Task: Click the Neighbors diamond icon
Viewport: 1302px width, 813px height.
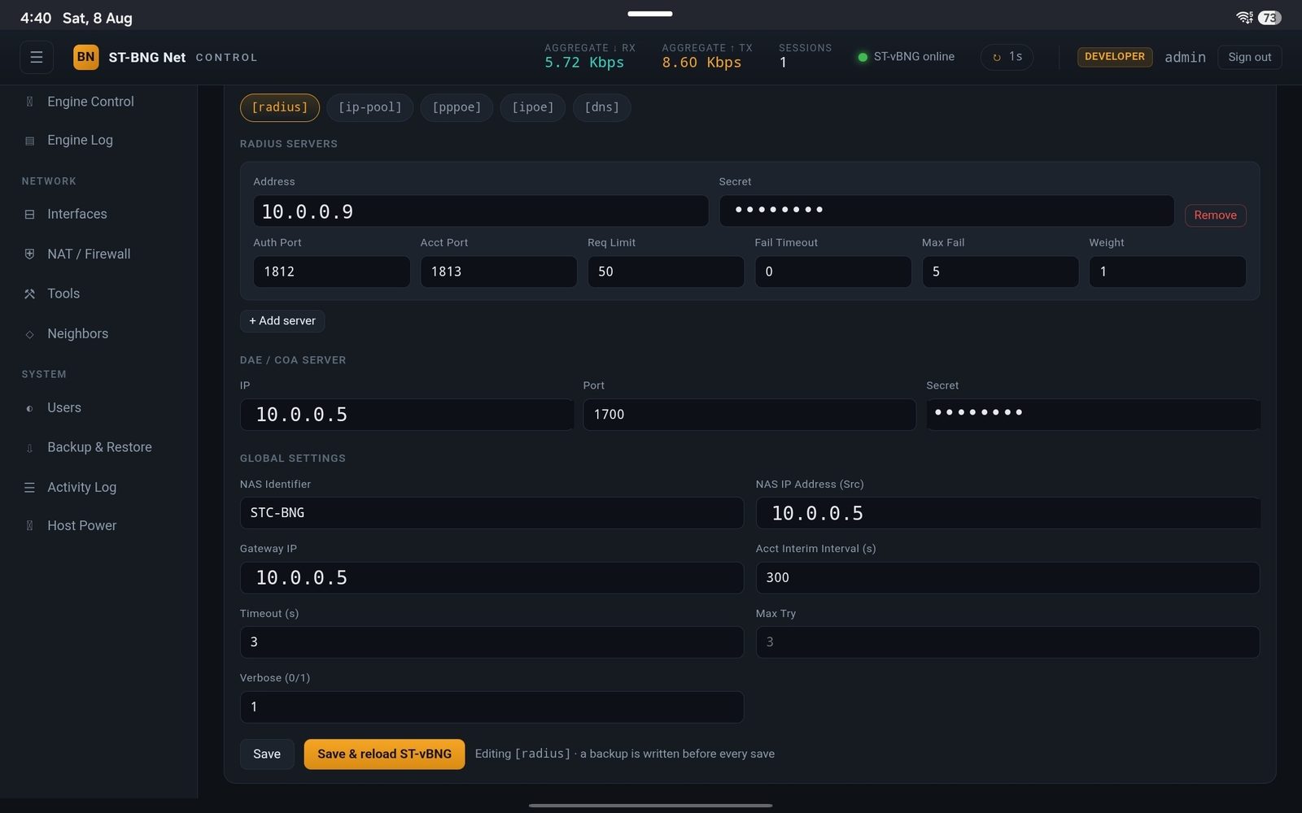Action: (x=29, y=334)
